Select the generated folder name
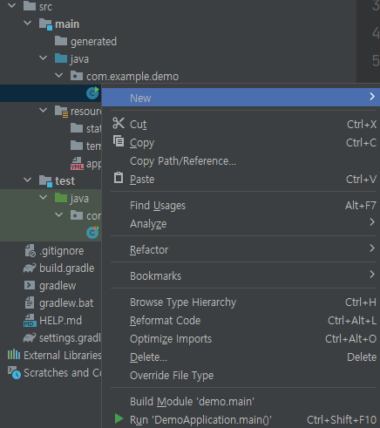 tap(93, 42)
